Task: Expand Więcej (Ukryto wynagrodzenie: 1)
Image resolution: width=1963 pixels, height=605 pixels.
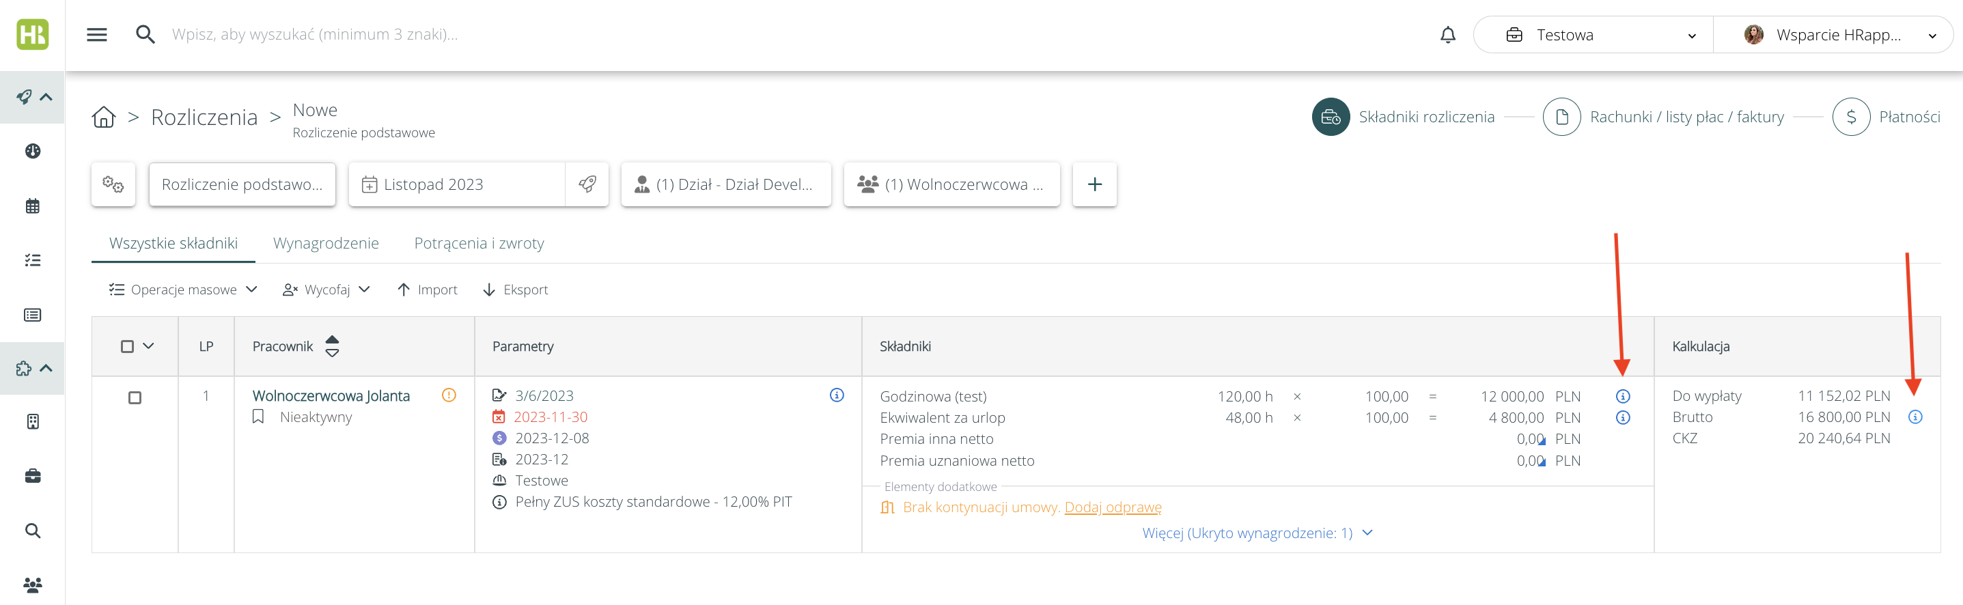Action: [x=1257, y=533]
